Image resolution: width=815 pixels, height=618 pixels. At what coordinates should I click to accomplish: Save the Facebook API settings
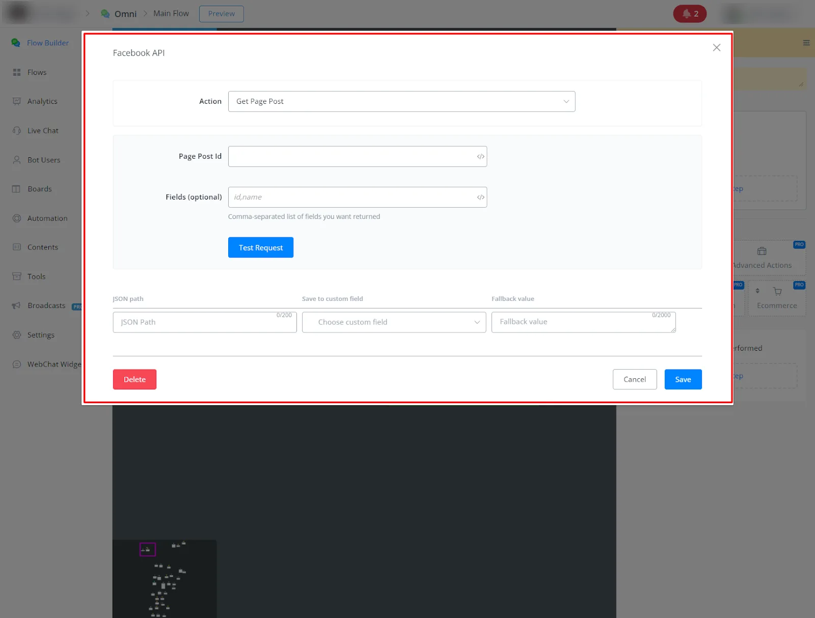pyautogui.click(x=683, y=379)
